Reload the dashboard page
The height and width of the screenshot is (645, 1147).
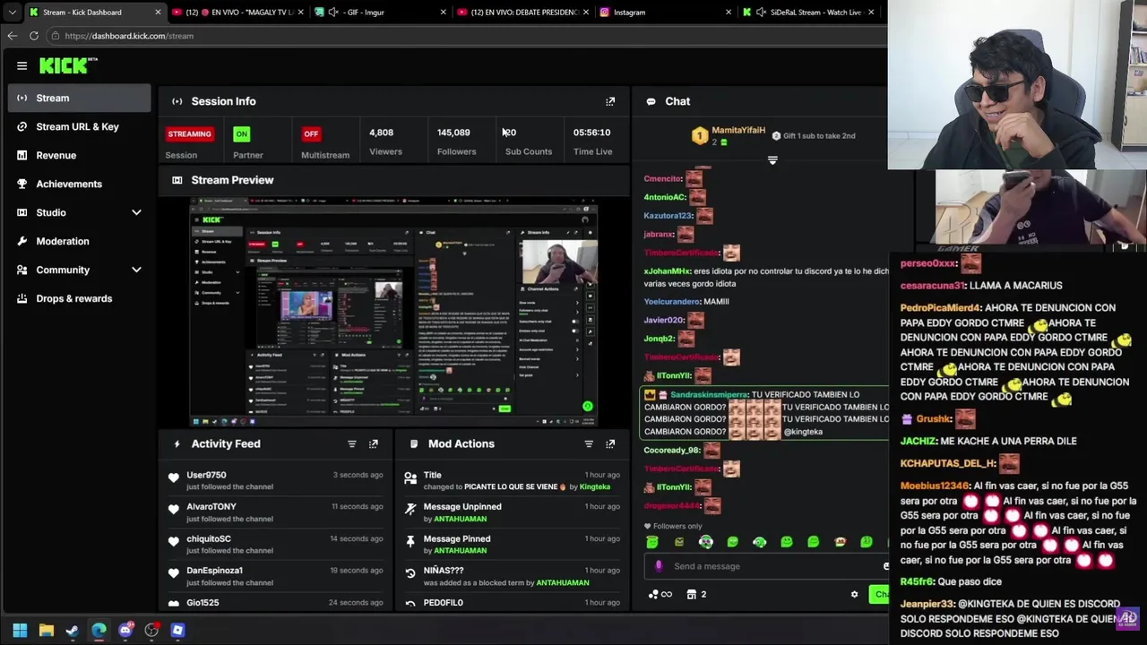click(x=34, y=36)
